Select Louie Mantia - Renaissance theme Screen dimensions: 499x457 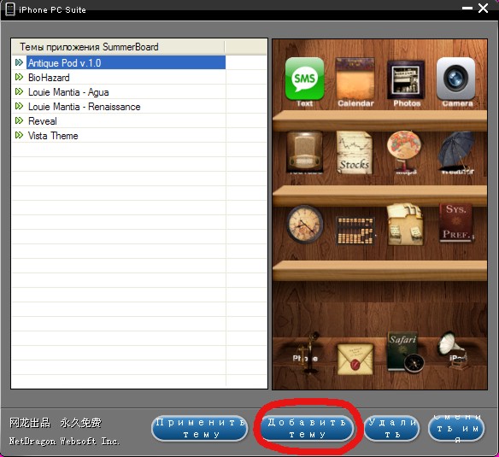tap(85, 107)
